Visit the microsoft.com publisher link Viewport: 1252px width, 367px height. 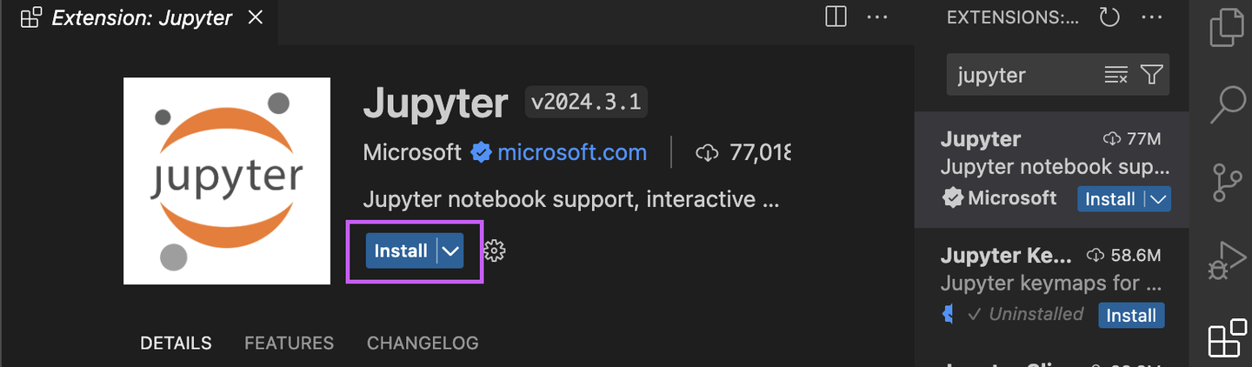pos(571,153)
